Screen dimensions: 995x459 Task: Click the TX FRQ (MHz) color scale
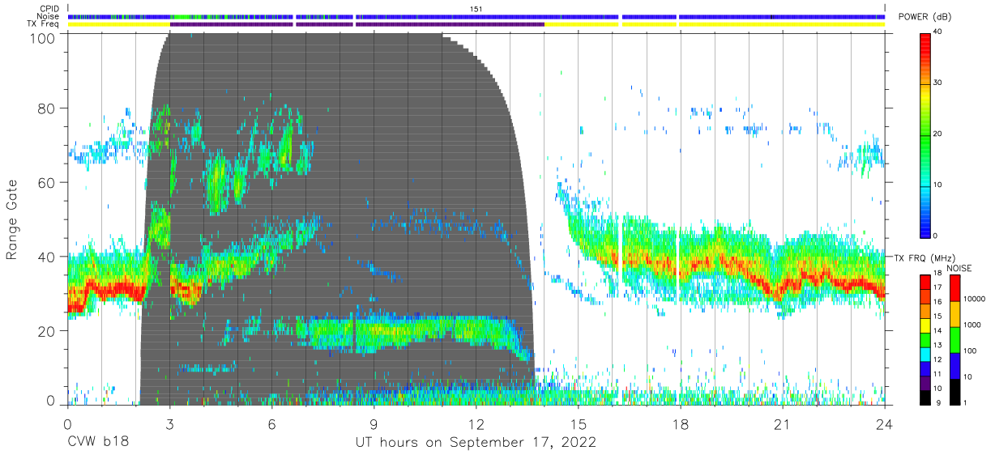(926, 339)
